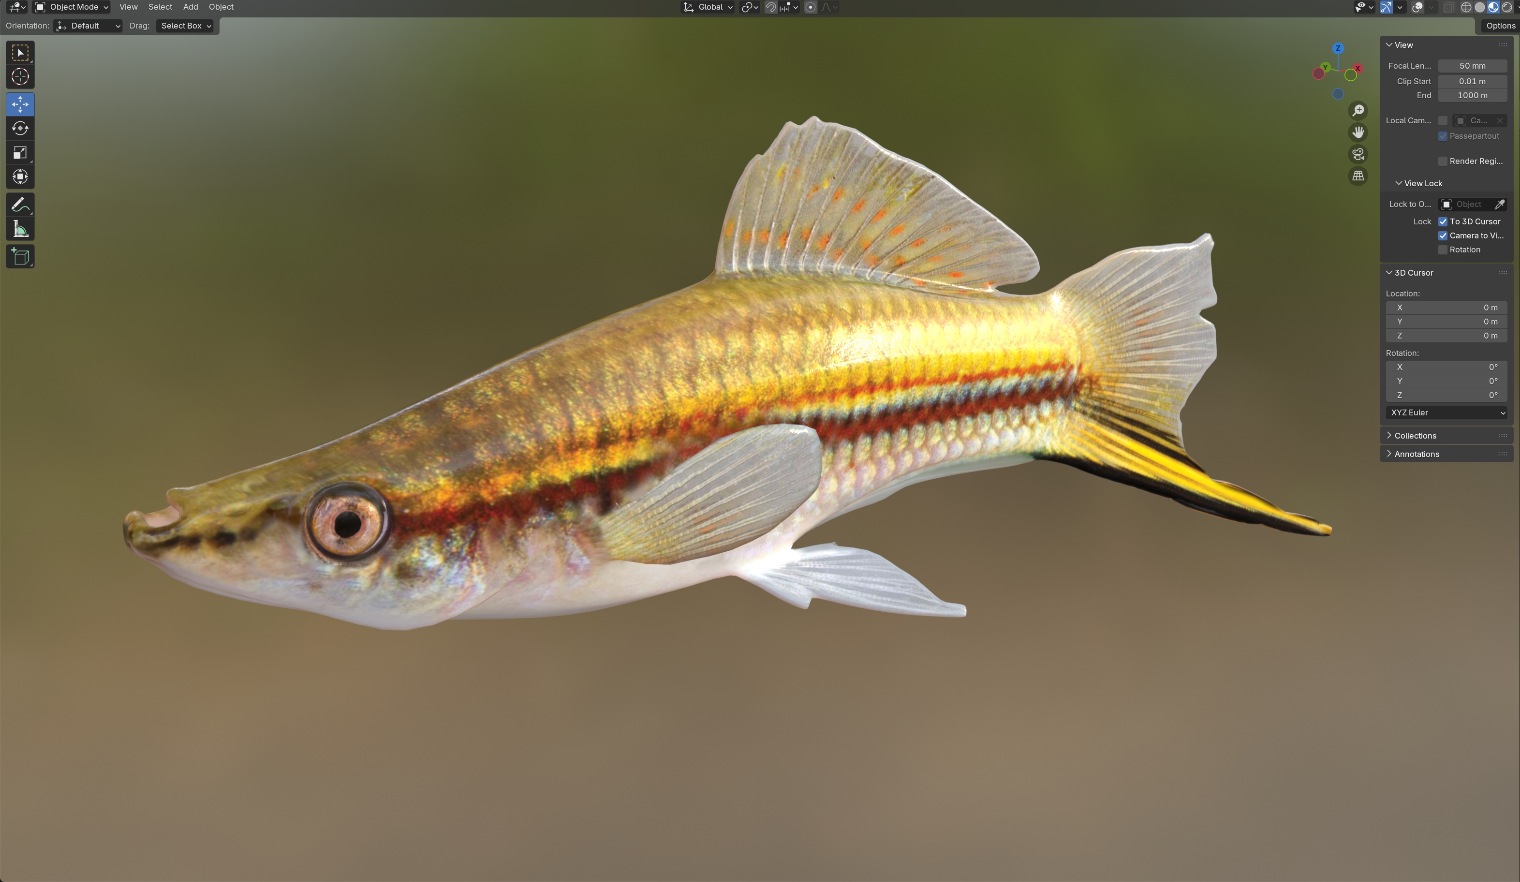Open the XYZ Euler rotation dropdown

tap(1447, 412)
